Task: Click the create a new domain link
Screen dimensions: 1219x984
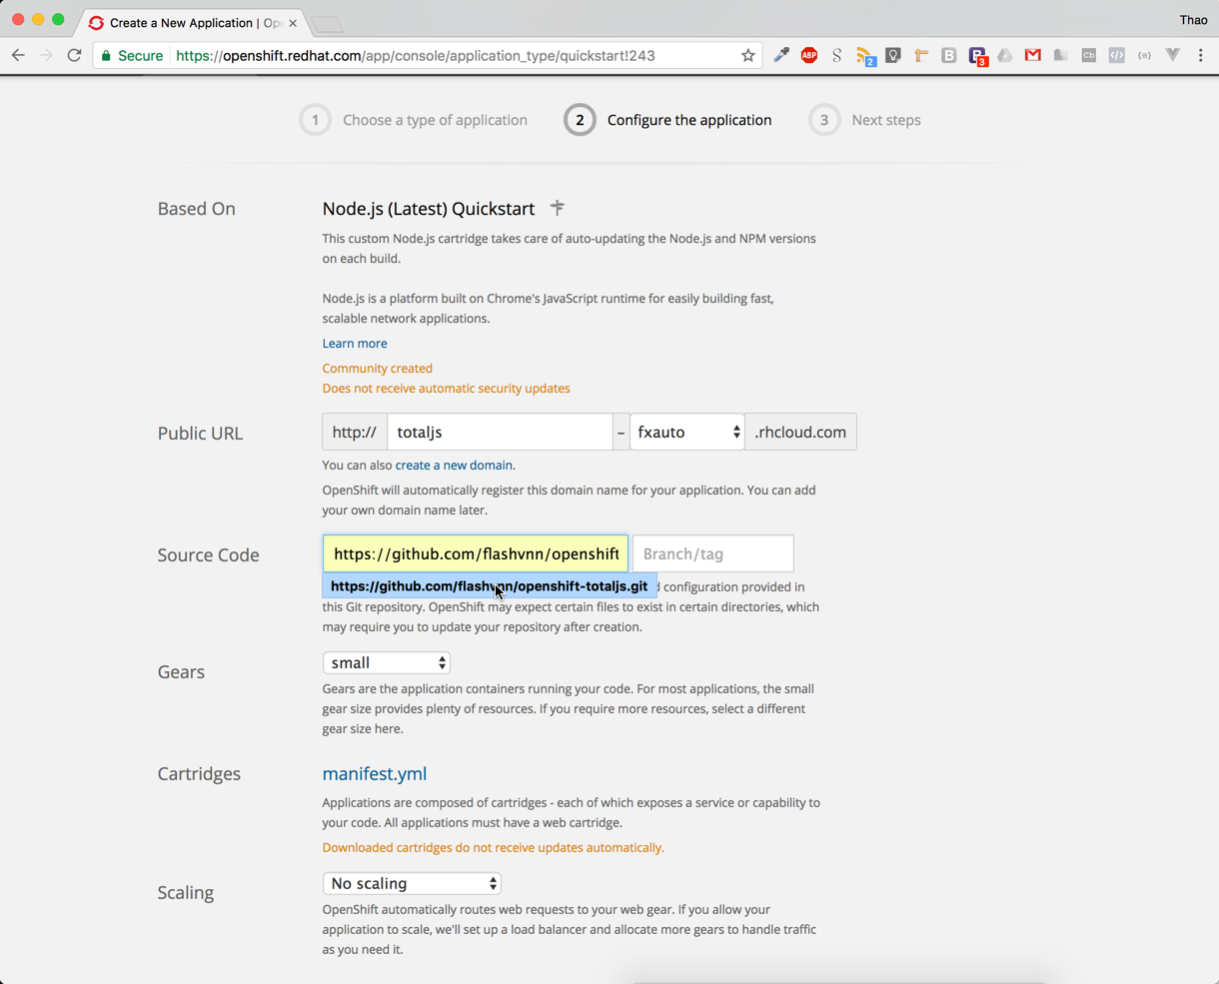Action: [x=454, y=466]
